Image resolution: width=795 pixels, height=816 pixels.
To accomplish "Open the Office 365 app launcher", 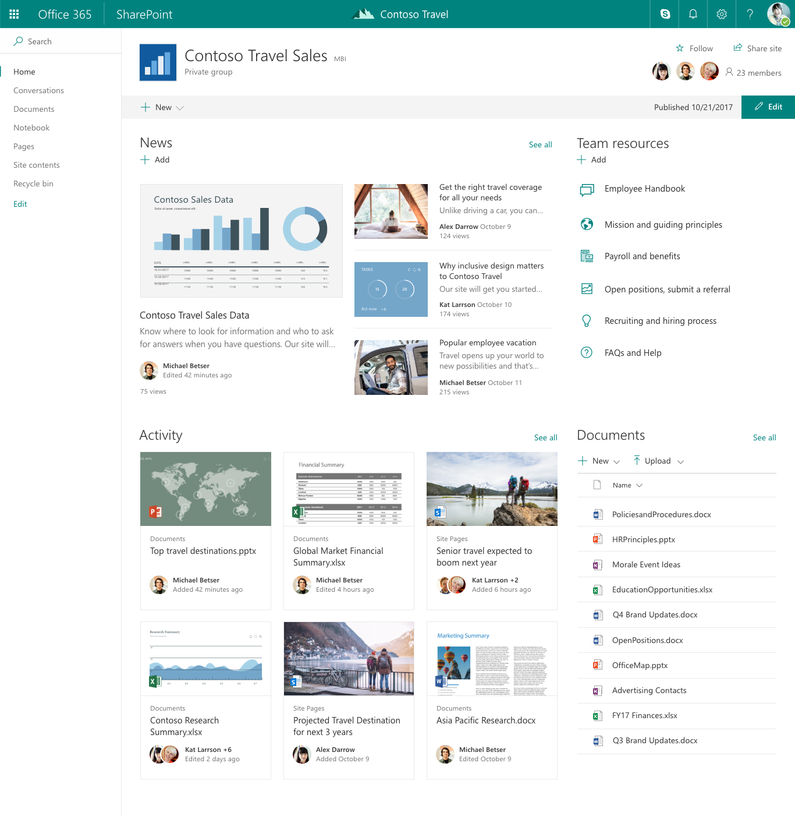I will 14,14.
